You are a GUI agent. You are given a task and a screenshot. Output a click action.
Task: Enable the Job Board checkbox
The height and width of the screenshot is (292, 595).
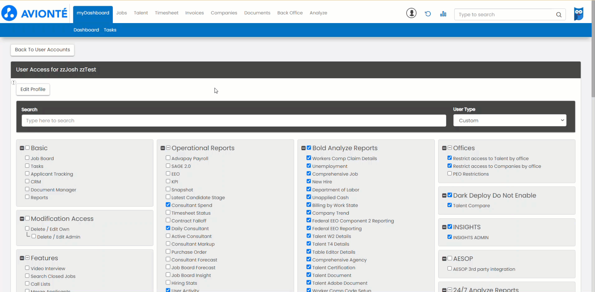[27, 158]
